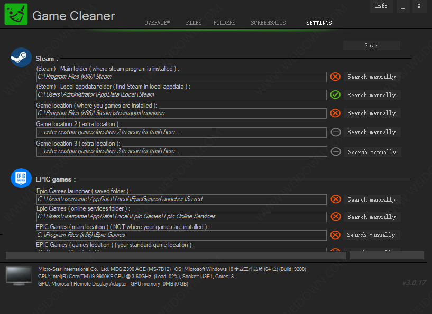Search manually for the Steam game location
This screenshot has width=432, height=314.
pyautogui.click(x=372, y=113)
